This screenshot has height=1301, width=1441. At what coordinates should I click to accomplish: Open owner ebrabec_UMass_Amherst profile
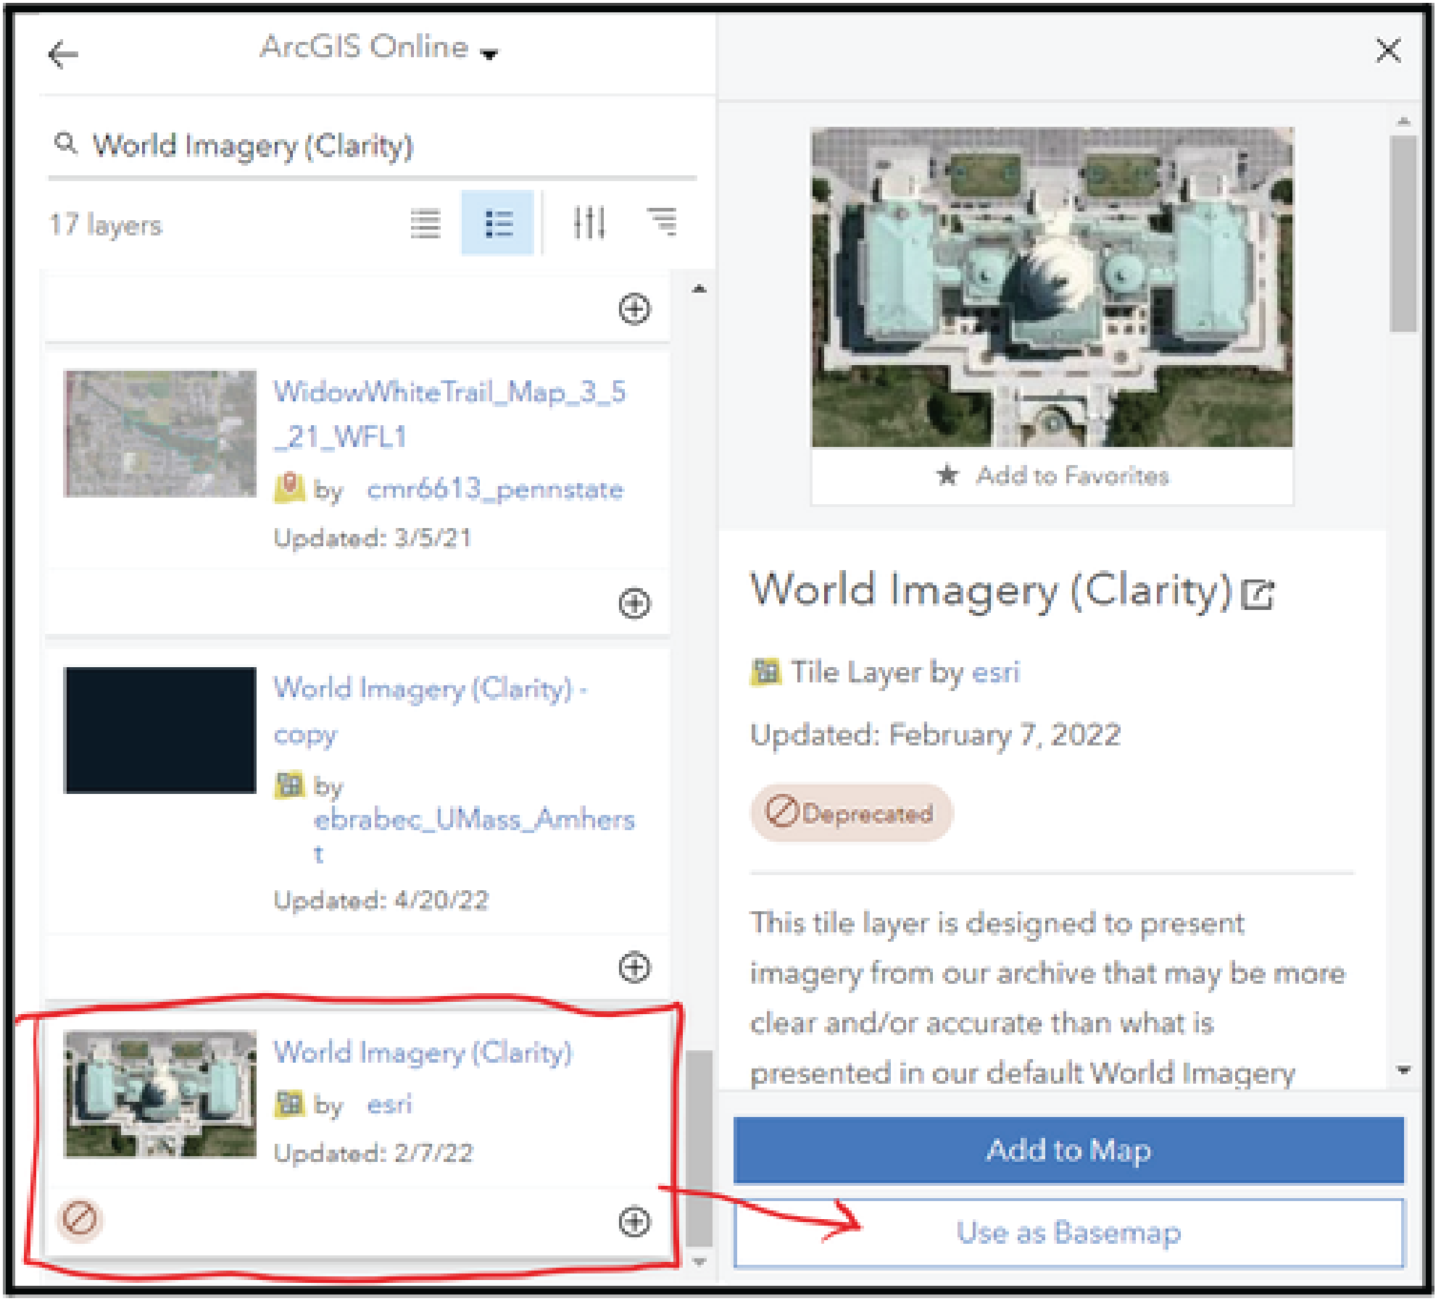coord(474,835)
